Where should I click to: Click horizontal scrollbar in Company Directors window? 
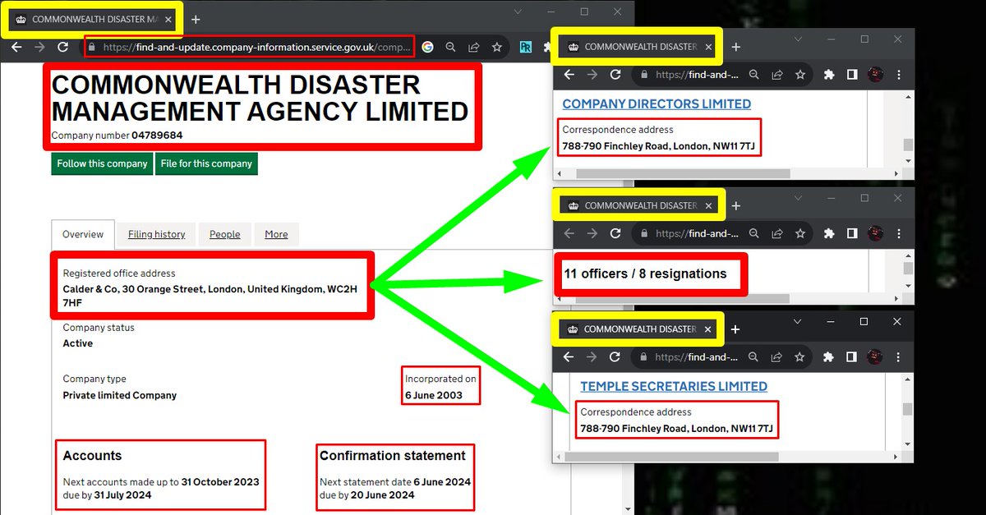point(683,173)
